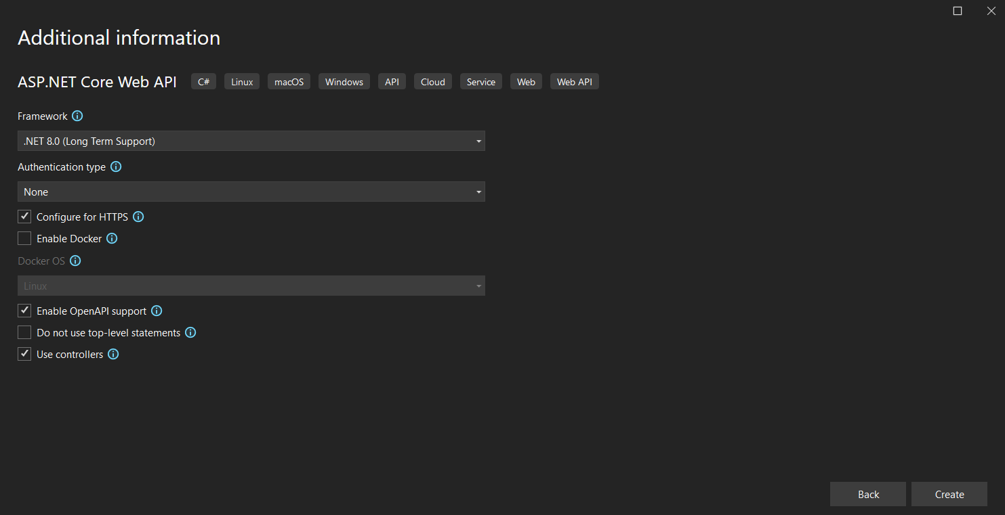Check Do not use top-level statements
Image resolution: width=1005 pixels, height=515 pixels.
[x=24, y=333]
